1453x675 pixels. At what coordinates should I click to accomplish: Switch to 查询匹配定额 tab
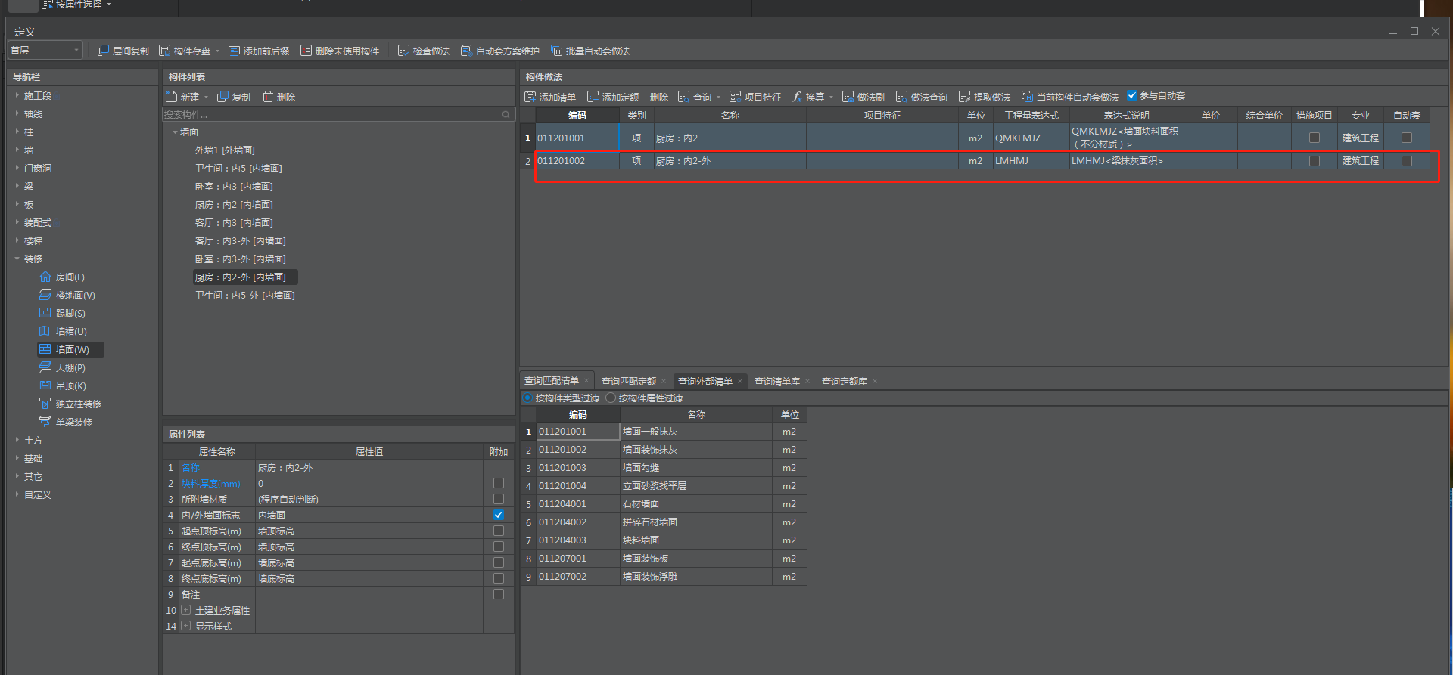click(x=629, y=381)
